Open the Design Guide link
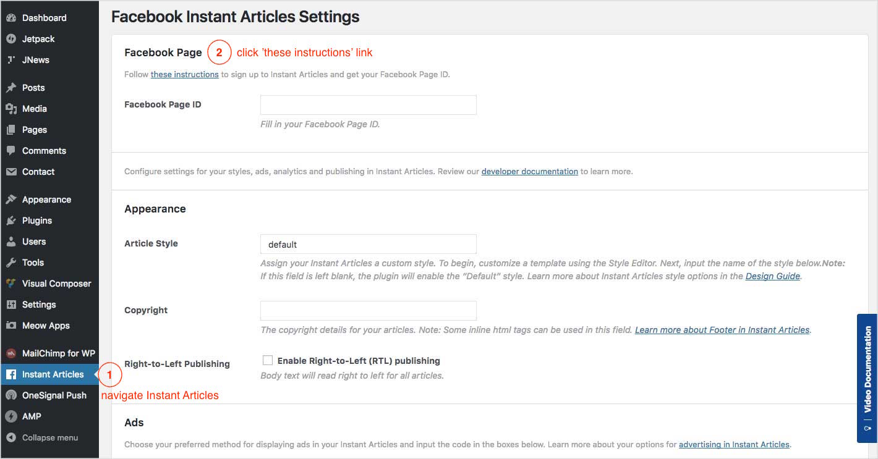 tap(772, 276)
